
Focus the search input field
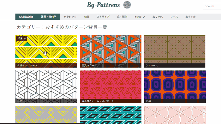[212, 6]
